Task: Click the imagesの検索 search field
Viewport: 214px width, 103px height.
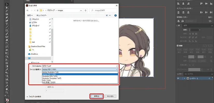Action: [x=103, y=11]
